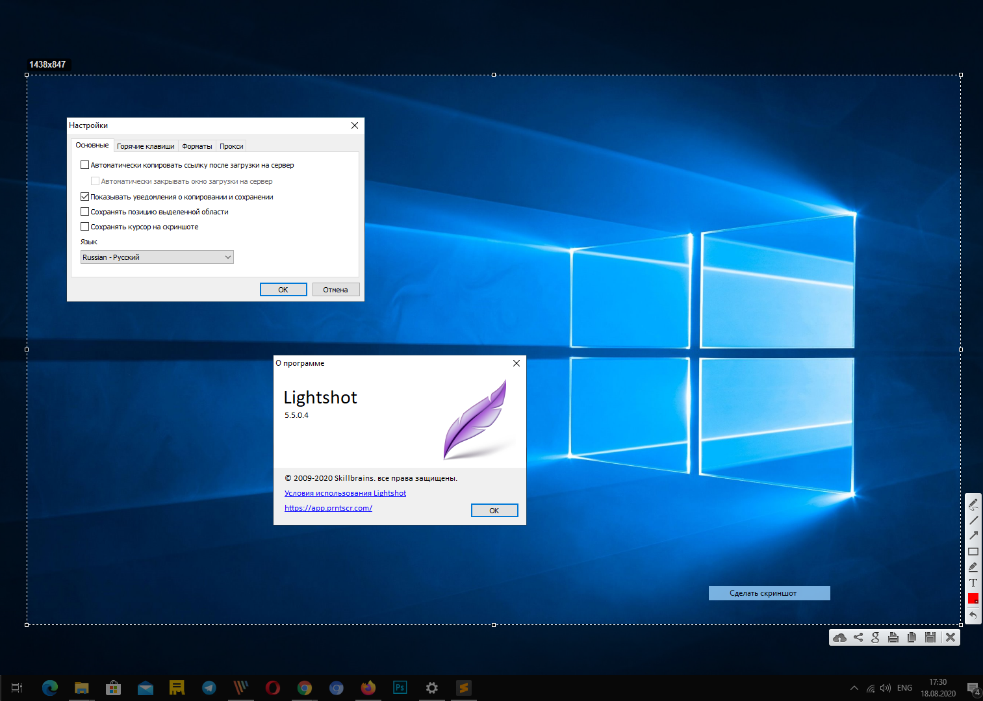Open the Russian language dropdown
Viewport: 983px width, 701px height.
(x=157, y=257)
